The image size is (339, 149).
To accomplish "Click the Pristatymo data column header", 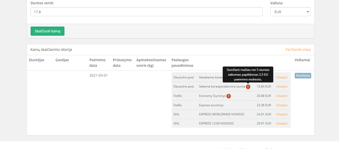I will click(122, 63).
